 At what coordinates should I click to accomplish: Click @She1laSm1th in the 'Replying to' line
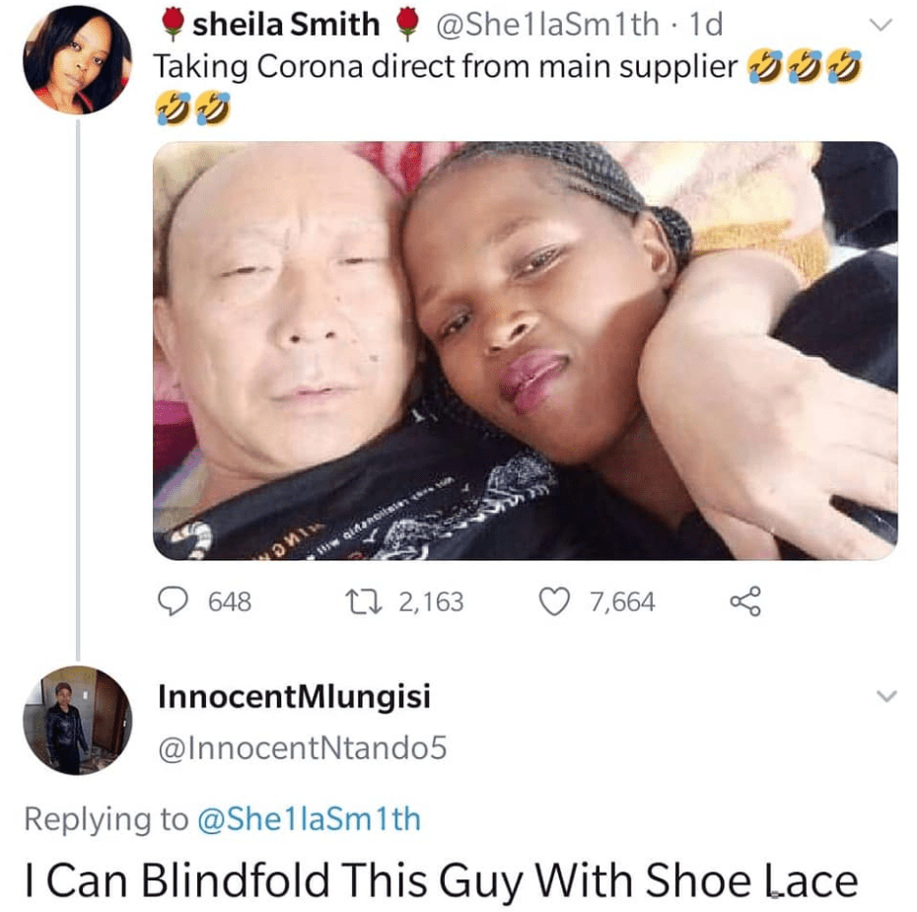pyautogui.click(x=309, y=818)
